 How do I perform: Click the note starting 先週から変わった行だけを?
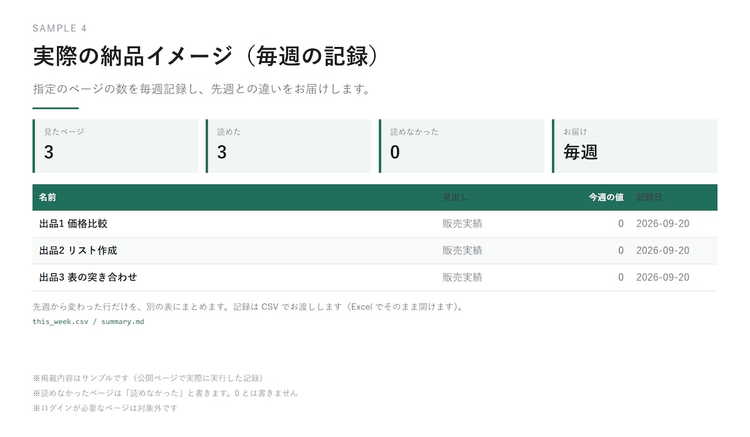(248, 306)
